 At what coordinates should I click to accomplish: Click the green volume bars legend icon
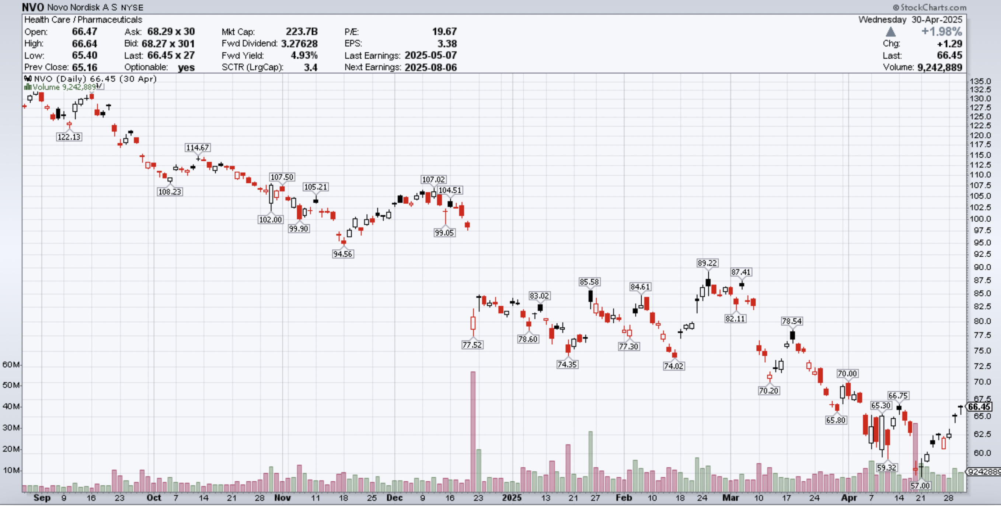pyautogui.click(x=28, y=87)
